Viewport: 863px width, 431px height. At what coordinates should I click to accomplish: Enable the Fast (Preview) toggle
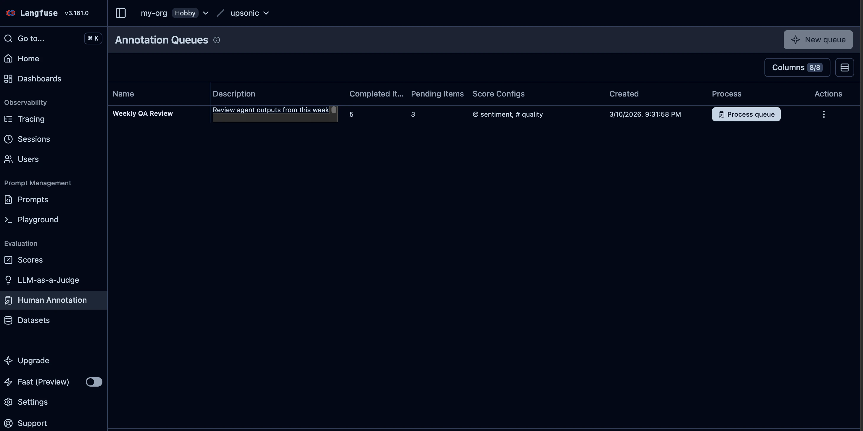94,382
